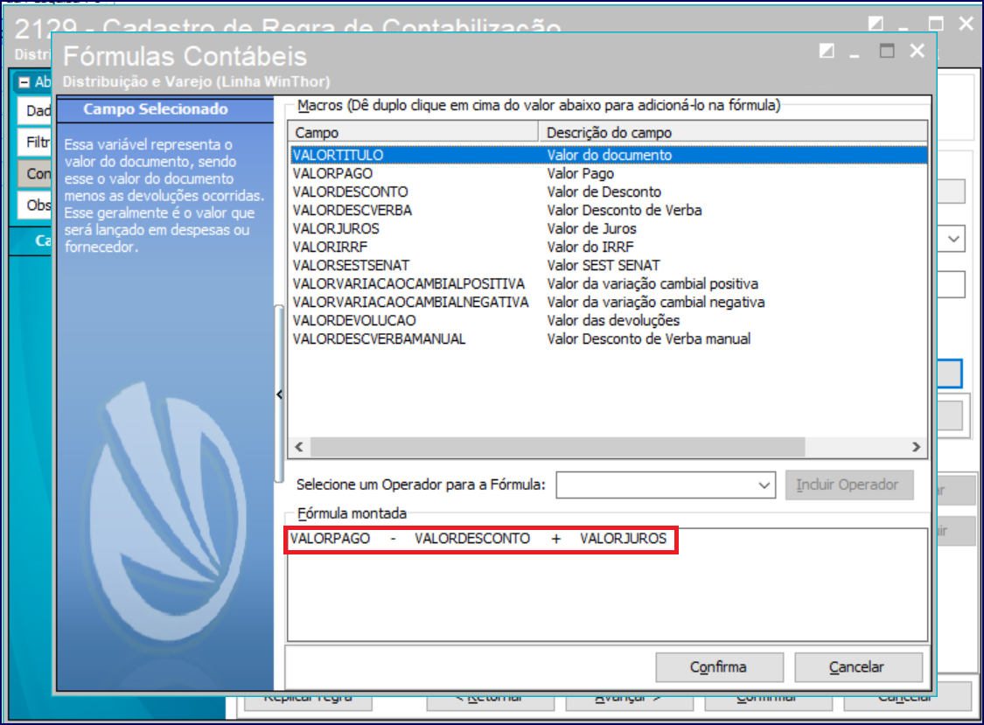Select the VALORVARIACAOCAMBIALPOSITIVA row
Screen dimensions: 984x725
pos(608,283)
